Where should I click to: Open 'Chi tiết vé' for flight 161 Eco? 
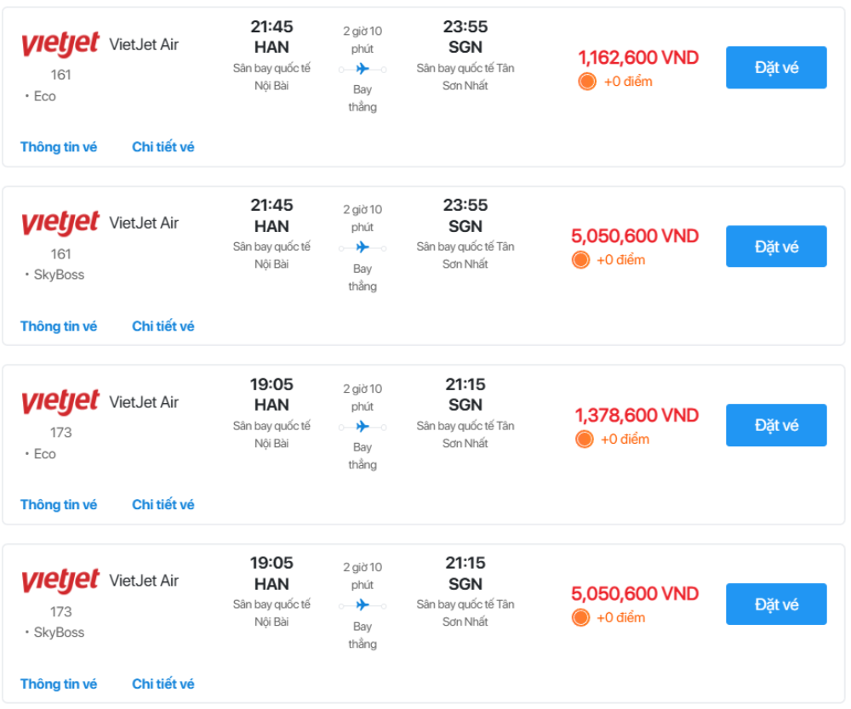click(163, 147)
